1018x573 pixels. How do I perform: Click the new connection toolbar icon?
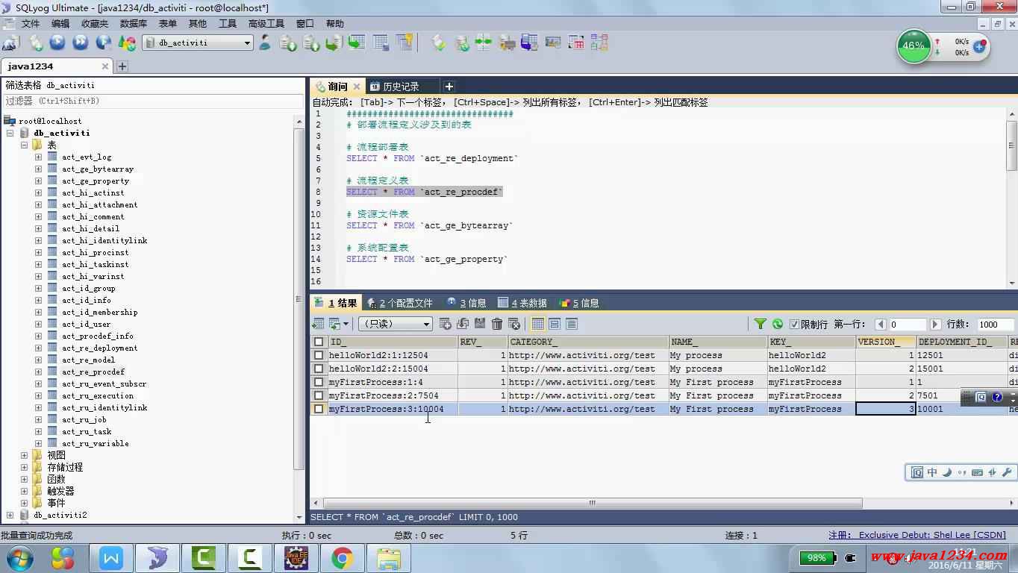click(x=10, y=43)
